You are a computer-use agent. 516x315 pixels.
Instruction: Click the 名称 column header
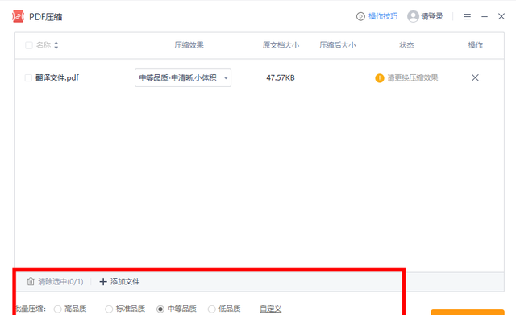(44, 45)
